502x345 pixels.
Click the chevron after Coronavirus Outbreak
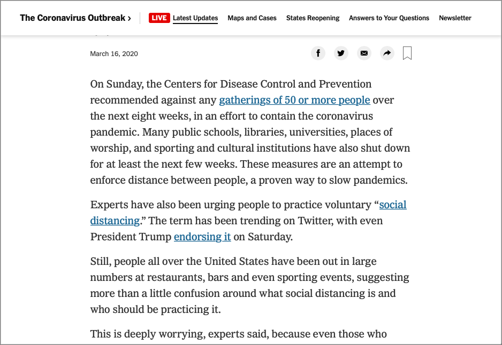130,18
